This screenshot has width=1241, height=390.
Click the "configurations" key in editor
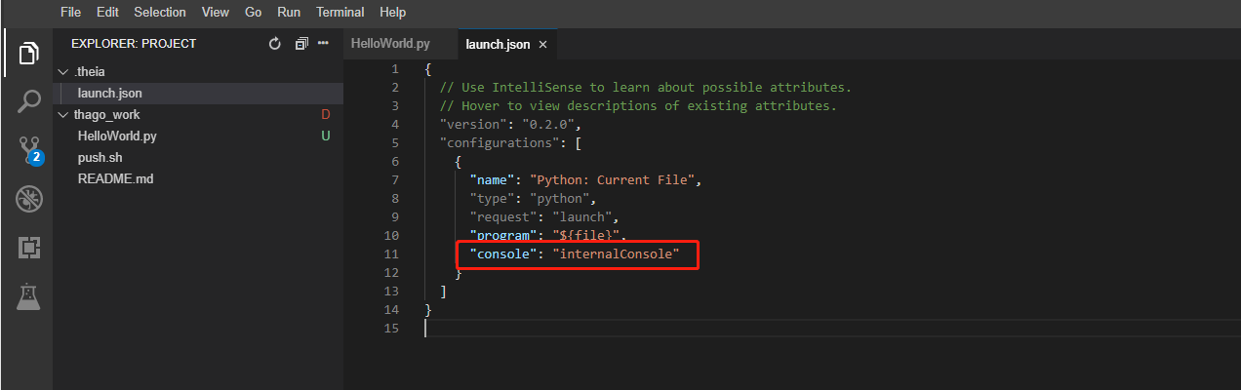pyautogui.click(x=496, y=143)
